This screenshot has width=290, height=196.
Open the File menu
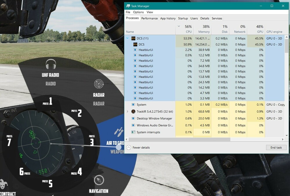click(128, 12)
